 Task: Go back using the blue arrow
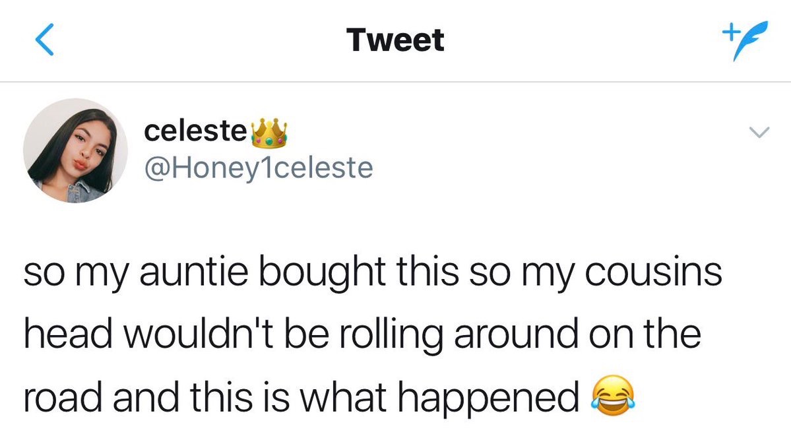(x=44, y=40)
